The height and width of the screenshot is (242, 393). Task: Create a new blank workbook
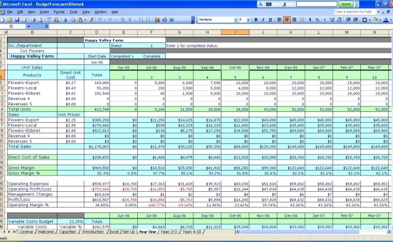2,19
